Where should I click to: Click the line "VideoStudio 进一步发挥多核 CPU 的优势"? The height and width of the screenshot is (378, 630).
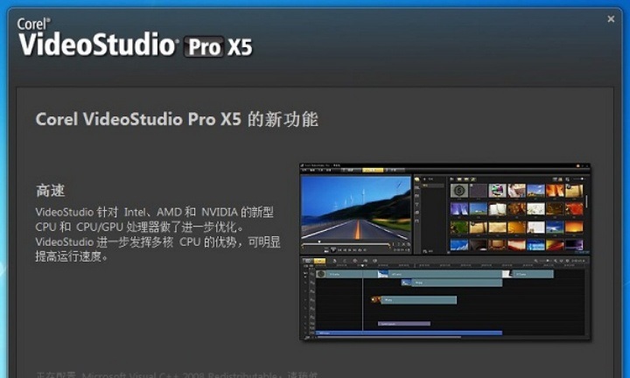click(157, 241)
